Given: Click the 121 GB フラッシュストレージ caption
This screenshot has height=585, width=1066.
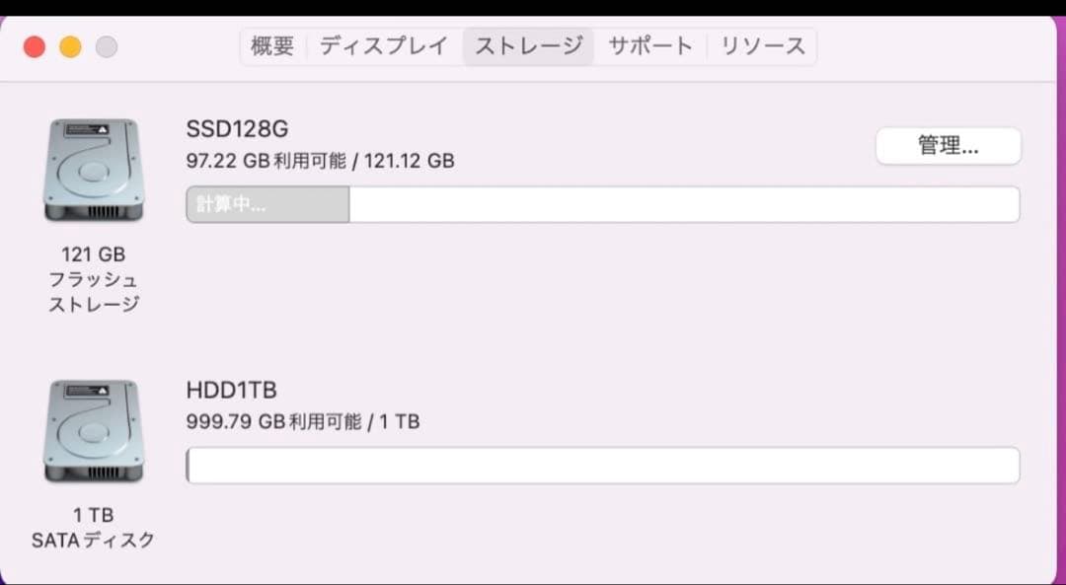Looking at the screenshot, I should tap(94, 279).
